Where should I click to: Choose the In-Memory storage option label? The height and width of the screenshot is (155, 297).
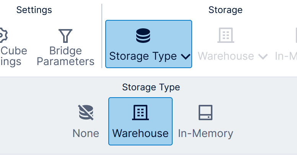(x=206, y=133)
